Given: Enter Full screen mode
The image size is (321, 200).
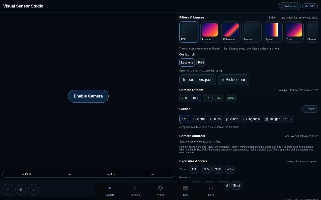Looking at the screenshot, I should coord(289,6).
